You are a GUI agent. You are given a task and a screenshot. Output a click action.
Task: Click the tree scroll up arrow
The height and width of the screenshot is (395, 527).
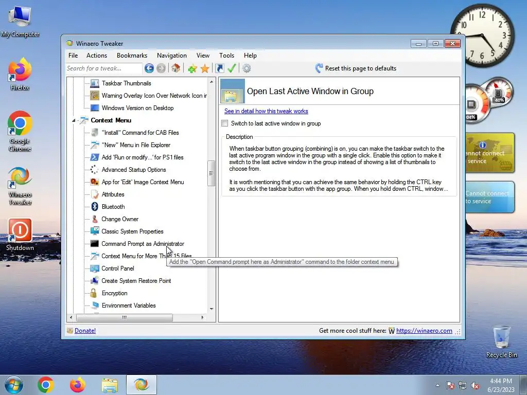pyautogui.click(x=212, y=82)
